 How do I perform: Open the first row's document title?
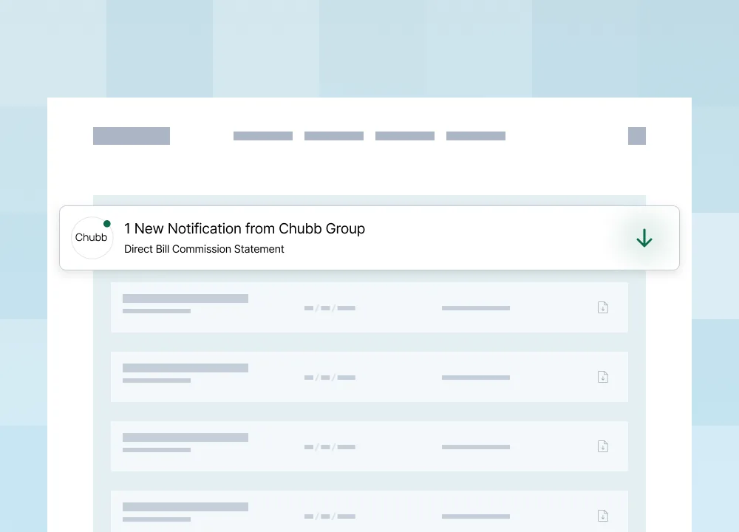tap(185, 299)
